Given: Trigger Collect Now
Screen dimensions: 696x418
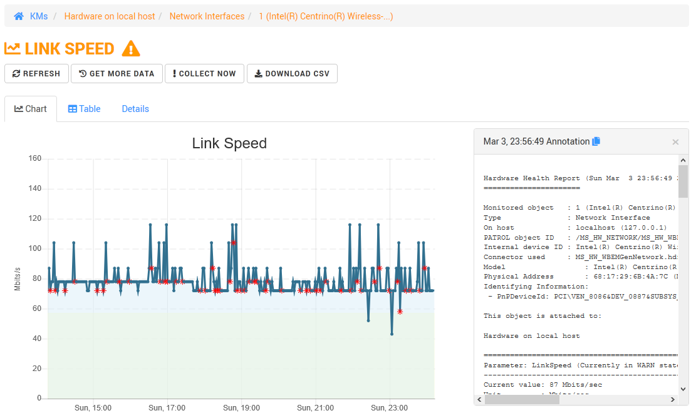Looking at the screenshot, I should click(x=204, y=73).
